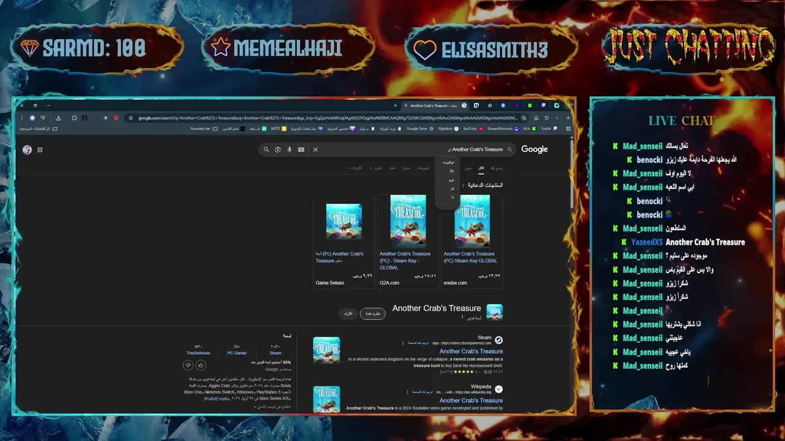This screenshot has width=785, height=441.
Task: Open three-dot menu under Another Crab's Treasure title
Action: 462,317
